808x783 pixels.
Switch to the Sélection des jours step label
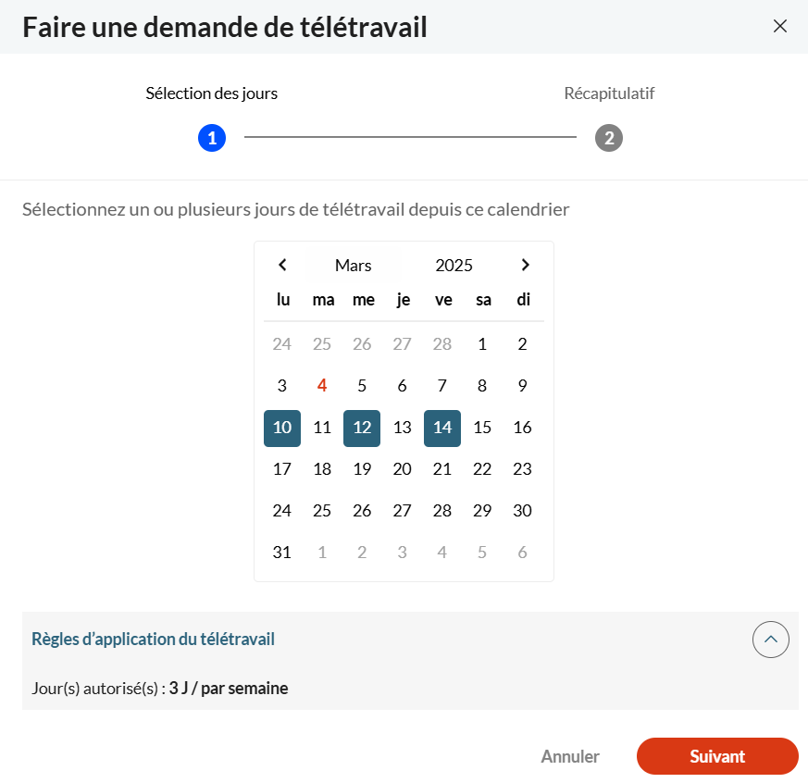pyautogui.click(x=211, y=93)
